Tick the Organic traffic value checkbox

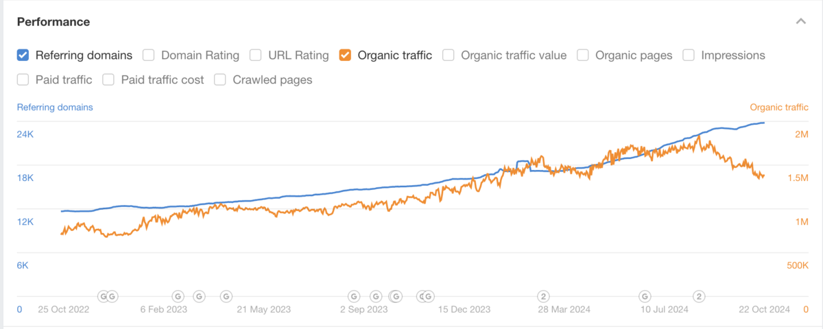(x=449, y=55)
